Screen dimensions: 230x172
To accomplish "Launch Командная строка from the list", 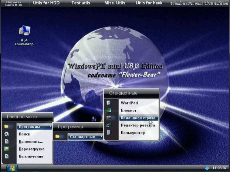I will coord(138,118).
